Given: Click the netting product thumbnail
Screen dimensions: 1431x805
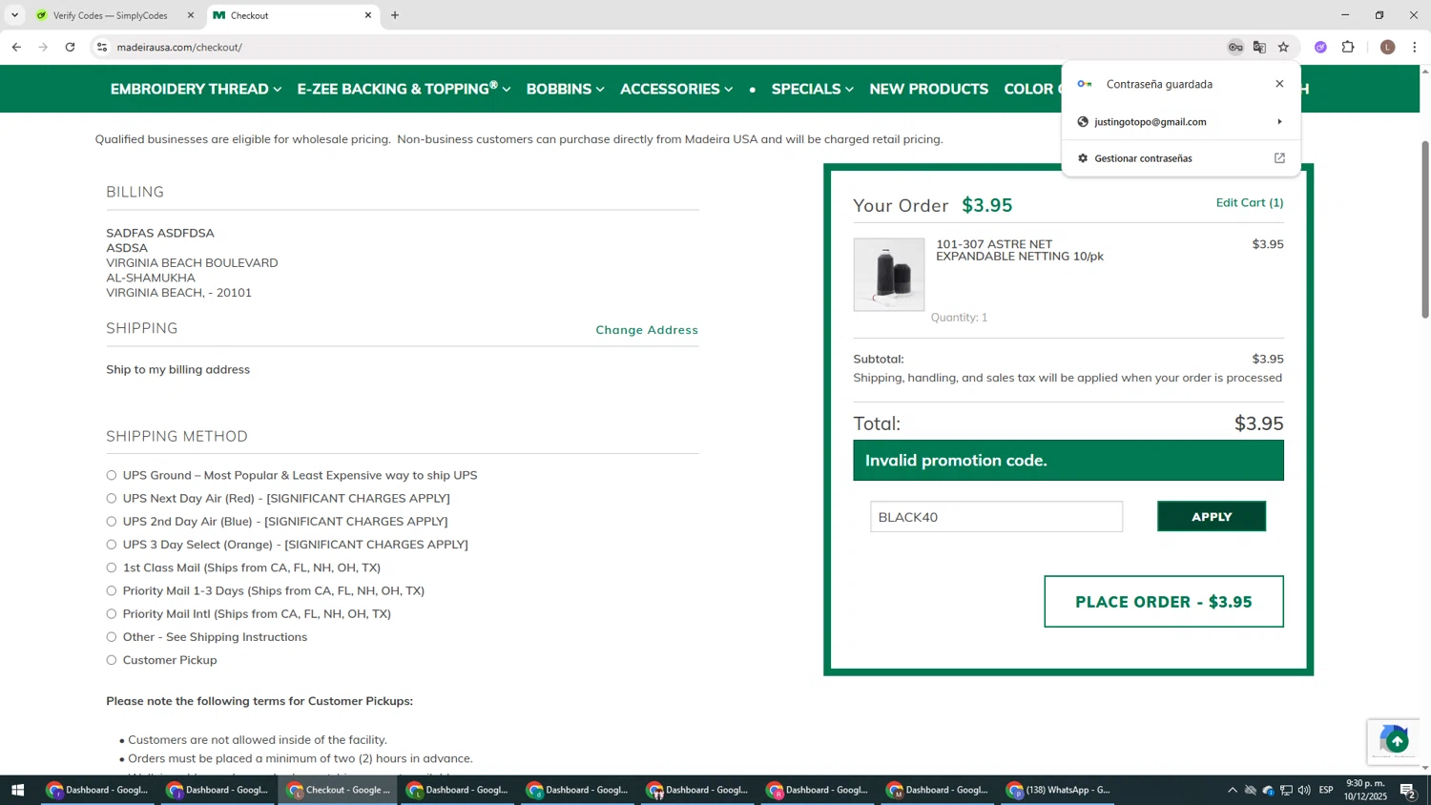Looking at the screenshot, I should (888, 275).
